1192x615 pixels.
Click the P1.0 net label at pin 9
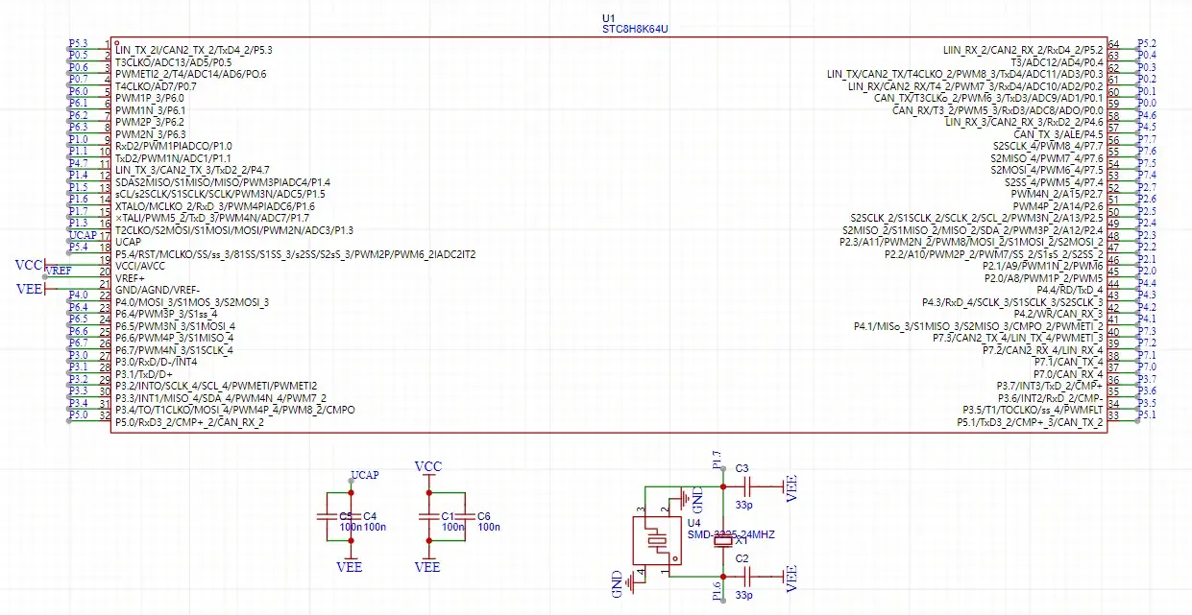coord(78,139)
